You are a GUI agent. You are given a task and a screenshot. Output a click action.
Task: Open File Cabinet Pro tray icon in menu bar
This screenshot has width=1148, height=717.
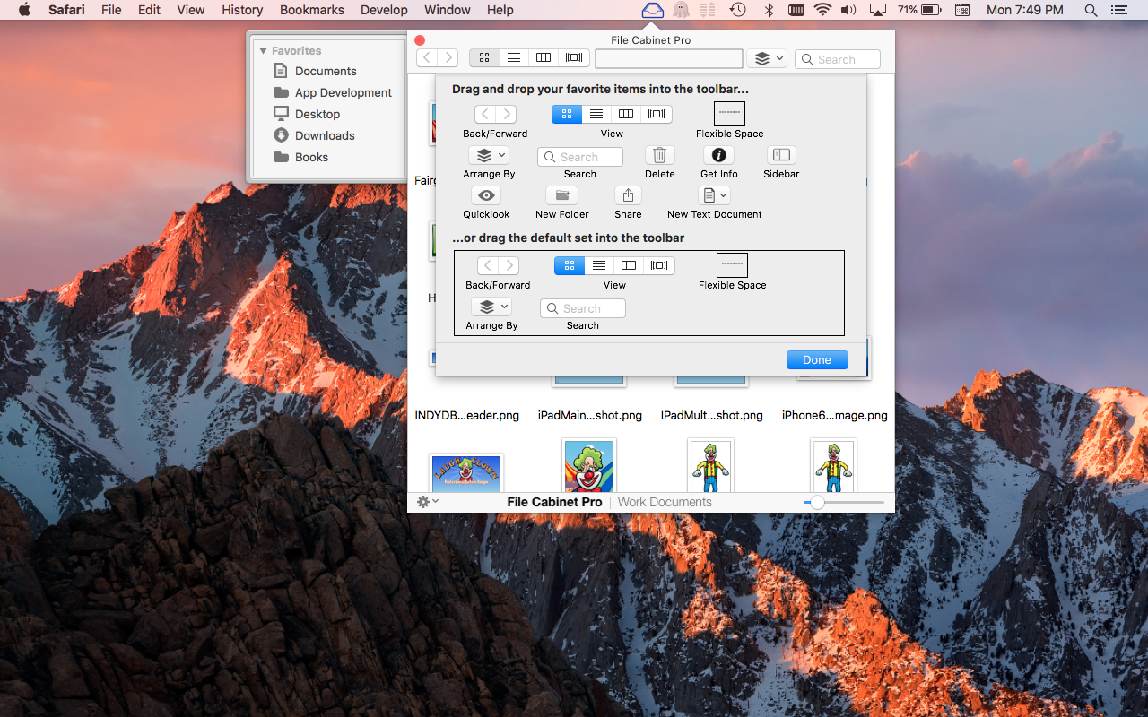tap(653, 10)
